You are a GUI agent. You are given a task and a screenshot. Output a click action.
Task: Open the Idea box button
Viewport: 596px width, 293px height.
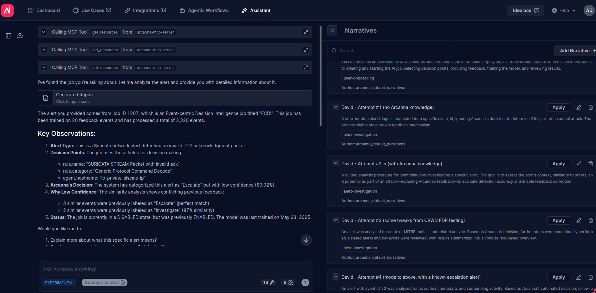pyautogui.click(x=526, y=10)
